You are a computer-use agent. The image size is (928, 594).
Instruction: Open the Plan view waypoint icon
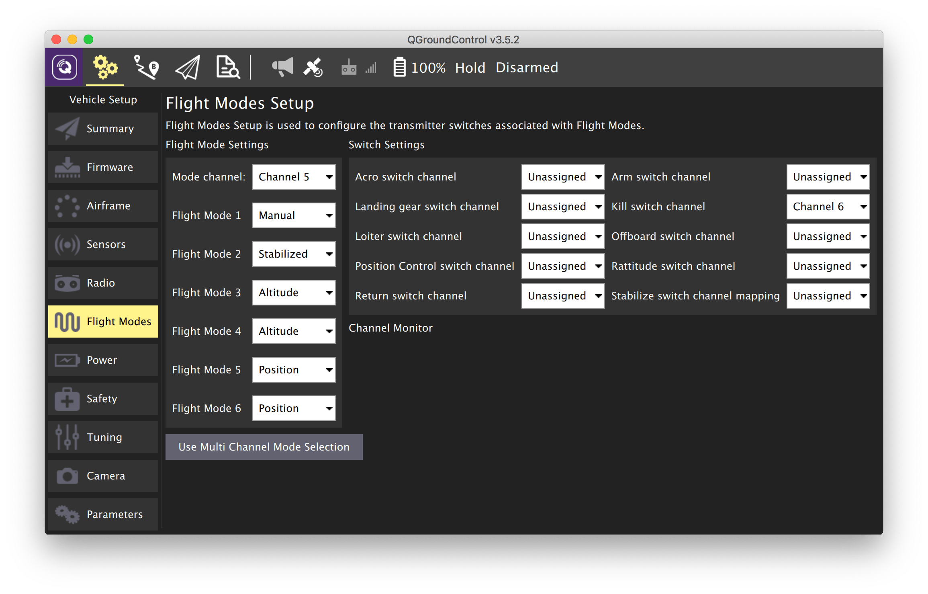click(147, 67)
